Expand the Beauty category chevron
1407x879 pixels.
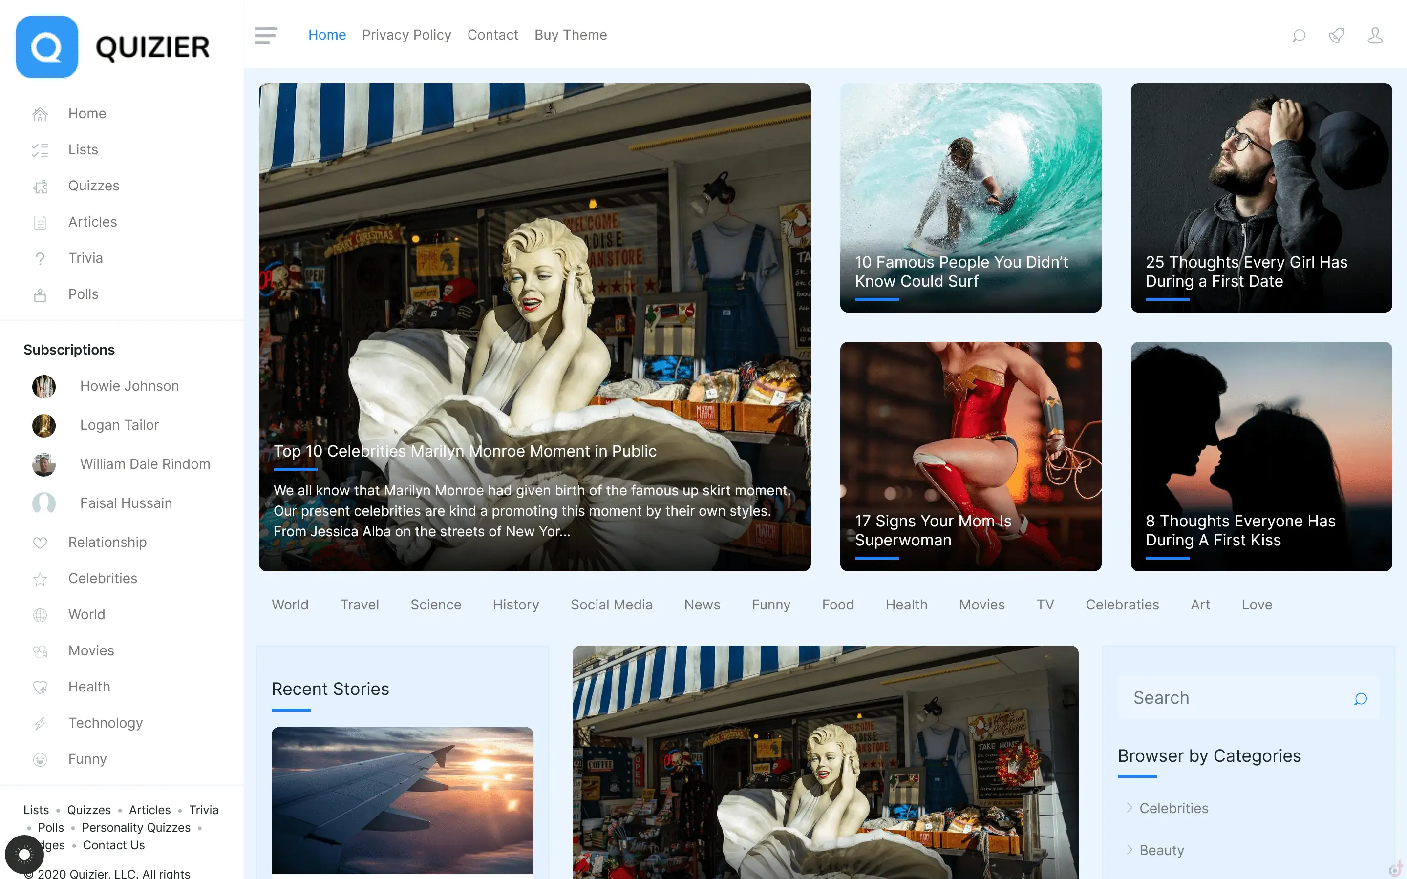coord(1129,849)
